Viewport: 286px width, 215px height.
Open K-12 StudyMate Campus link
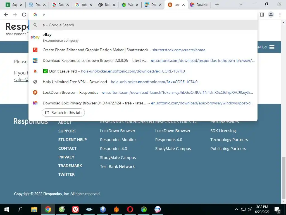173,149
